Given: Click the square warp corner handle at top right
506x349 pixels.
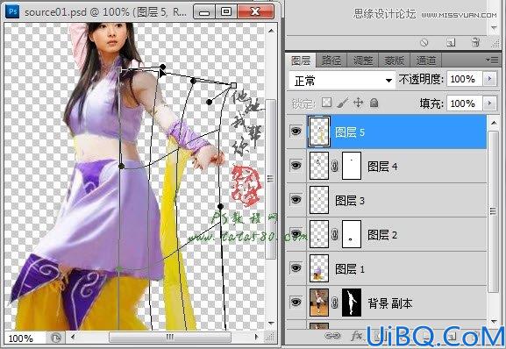Looking at the screenshot, I should [x=233, y=85].
